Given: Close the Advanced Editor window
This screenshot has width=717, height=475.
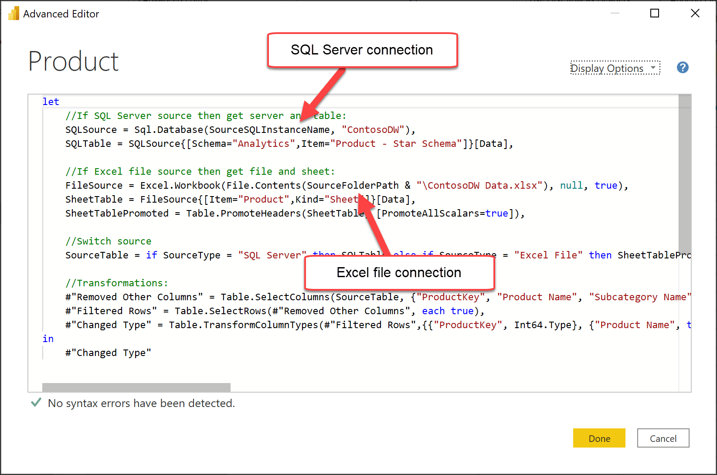Looking at the screenshot, I should coord(695,14).
